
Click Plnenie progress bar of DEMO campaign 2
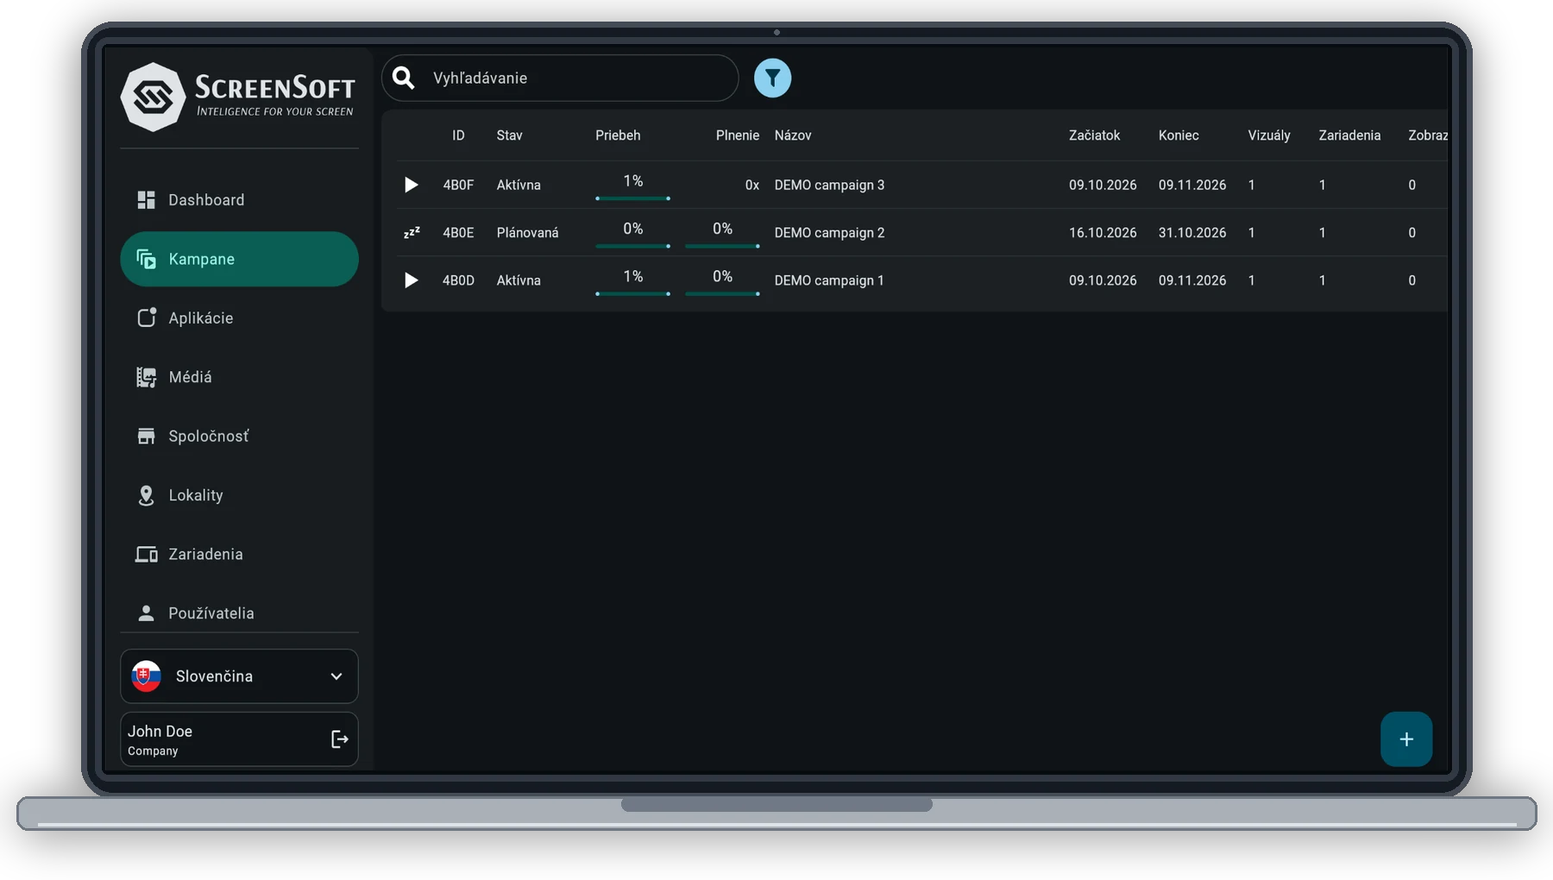722,246
